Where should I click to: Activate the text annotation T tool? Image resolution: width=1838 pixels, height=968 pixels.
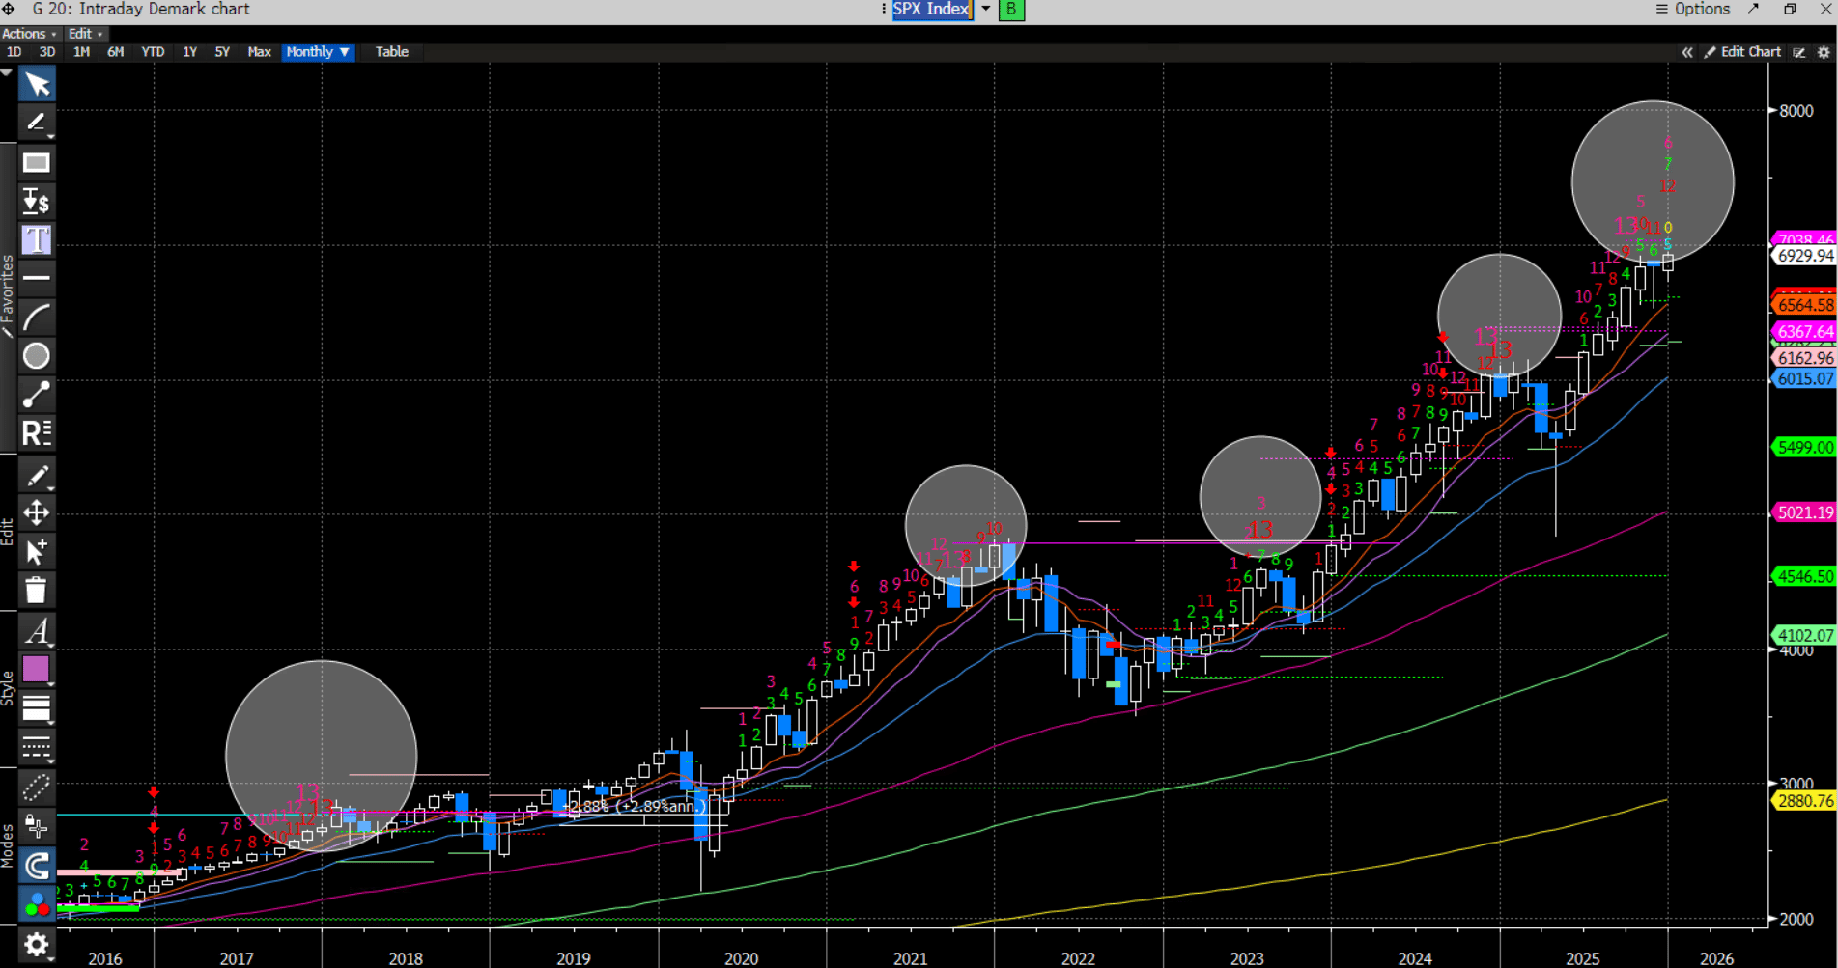coord(37,239)
